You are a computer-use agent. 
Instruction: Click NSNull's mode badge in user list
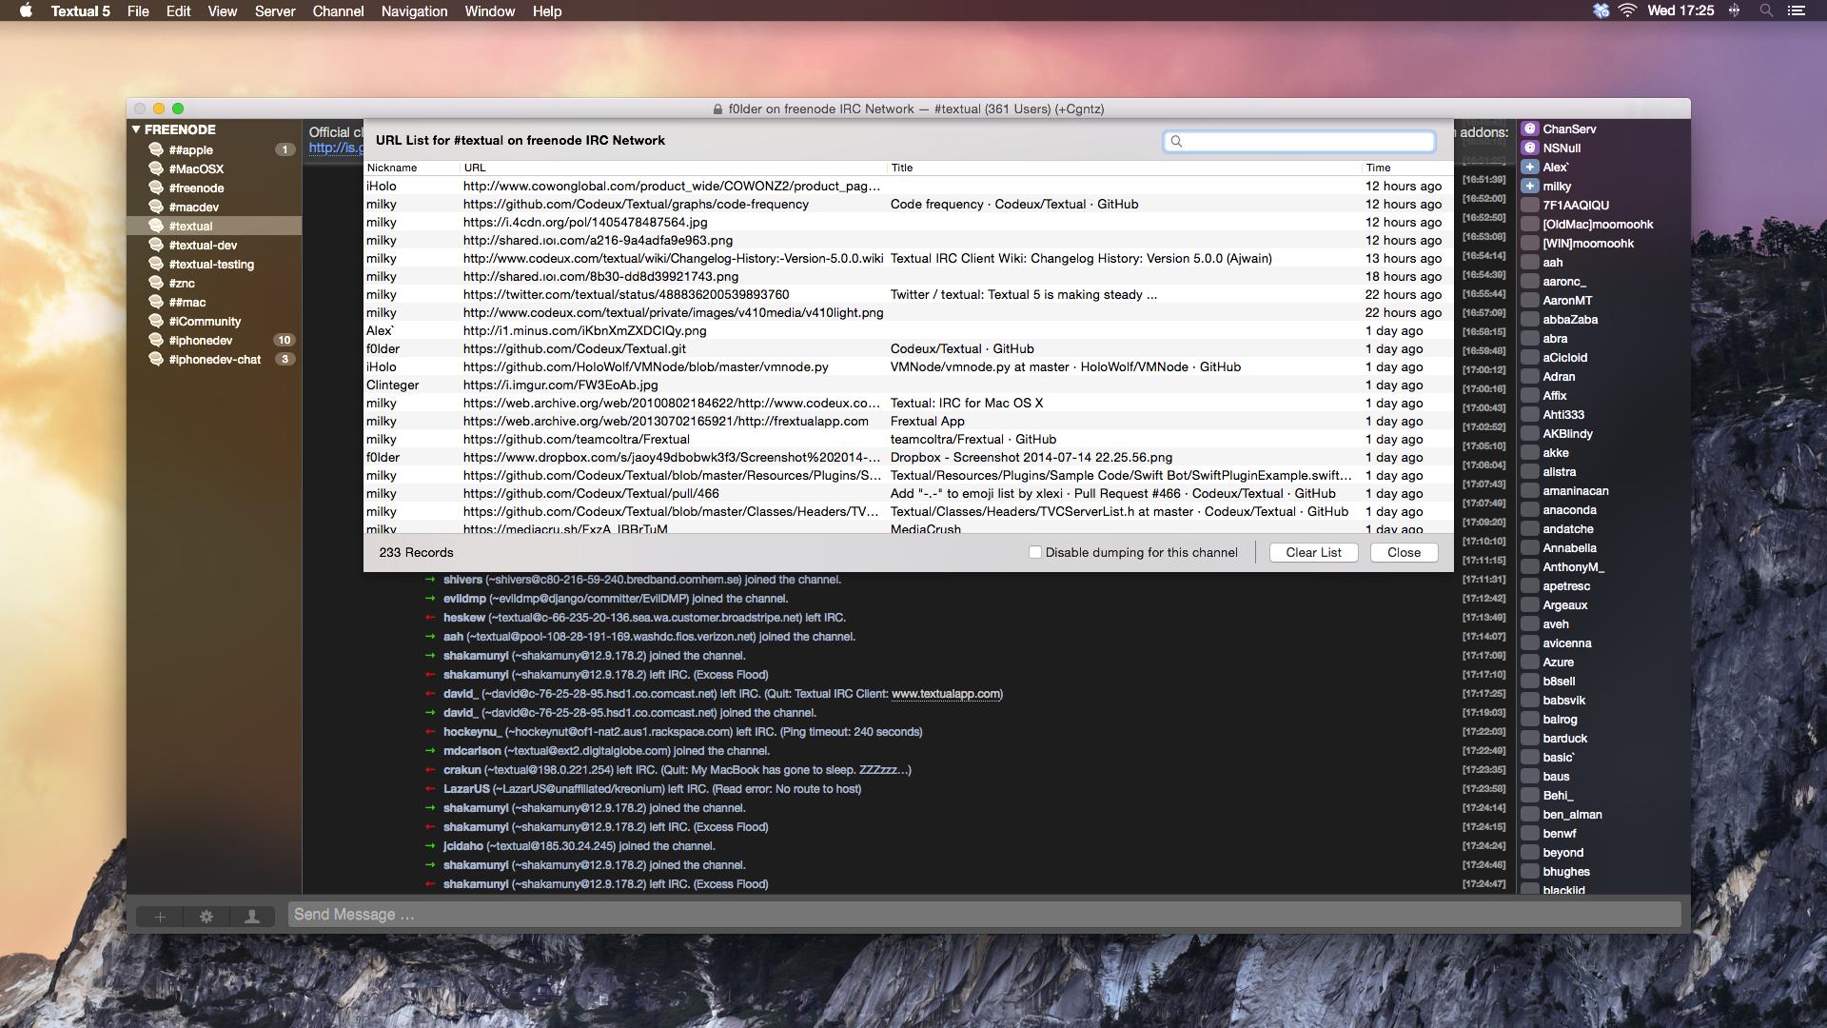[x=1530, y=148]
